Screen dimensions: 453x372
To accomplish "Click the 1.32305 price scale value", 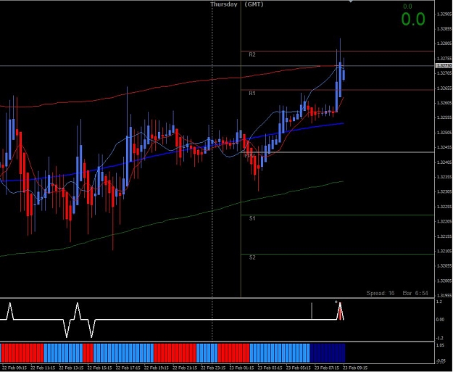I will (x=444, y=191).
